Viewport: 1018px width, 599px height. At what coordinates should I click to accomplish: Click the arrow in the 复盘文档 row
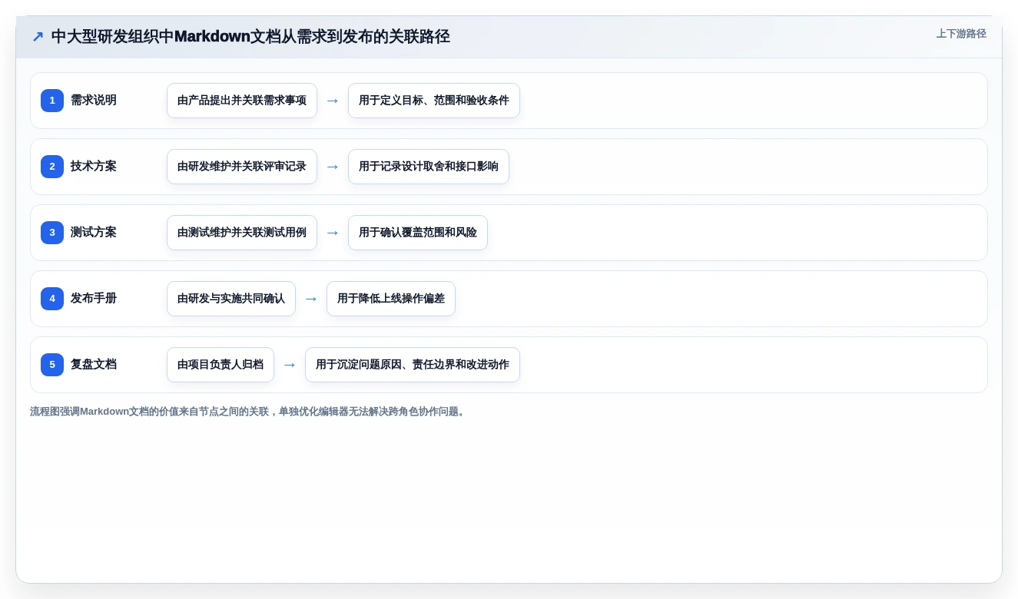pos(290,365)
